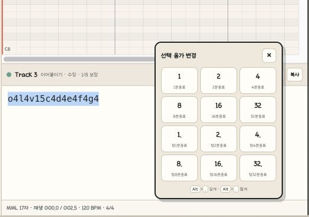Click the green Track 3 status dot
Viewport: 309px width, 217px height.
9,74
